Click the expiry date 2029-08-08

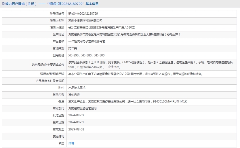tap(76, 129)
